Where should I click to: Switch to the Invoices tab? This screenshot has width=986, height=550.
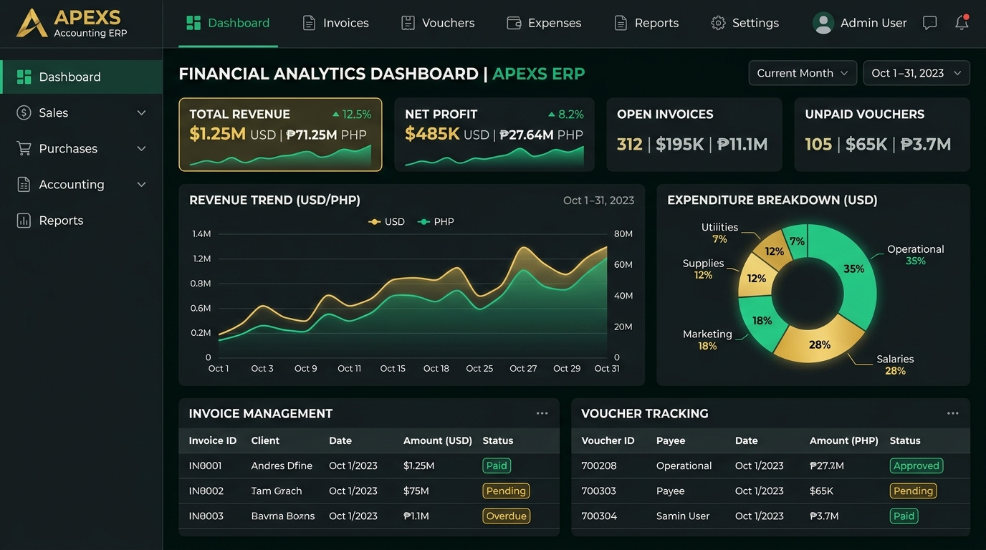click(x=335, y=23)
